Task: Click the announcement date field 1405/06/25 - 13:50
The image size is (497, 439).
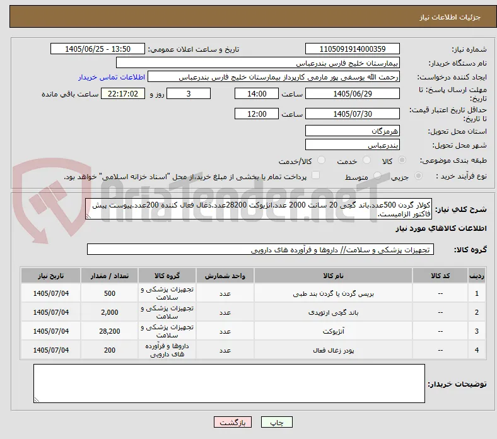Action: pyautogui.click(x=98, y=49)
